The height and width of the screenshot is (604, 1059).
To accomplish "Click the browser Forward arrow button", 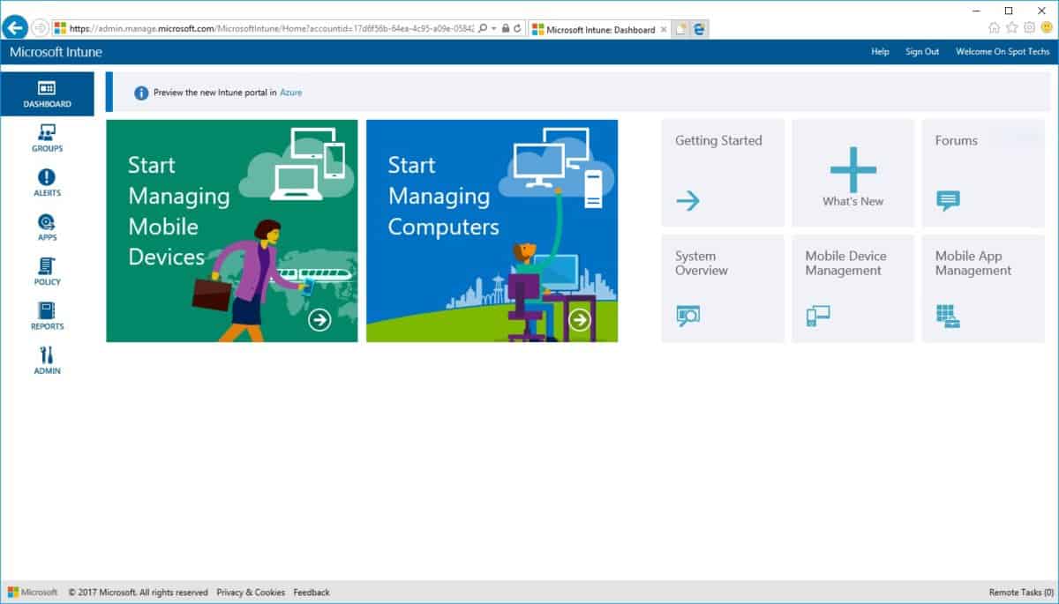I will click(x=40, y=28).
